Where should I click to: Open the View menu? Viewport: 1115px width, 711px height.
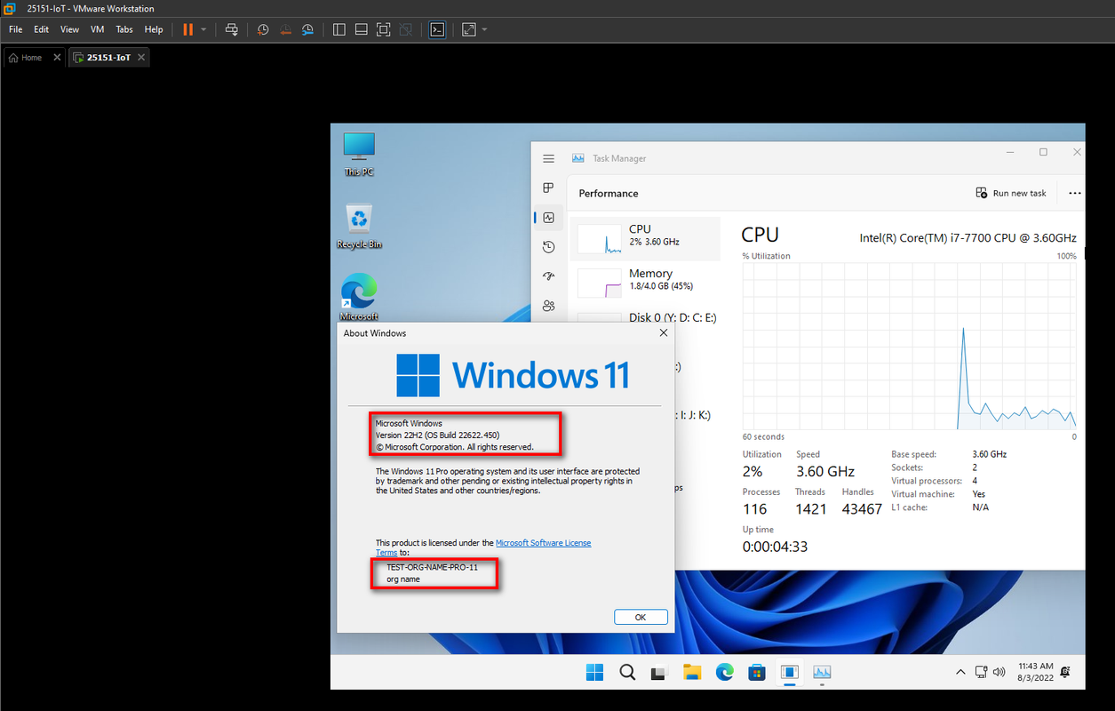pyautogui.click(x=69, y=29)
